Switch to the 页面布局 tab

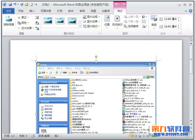pos(46,11)
